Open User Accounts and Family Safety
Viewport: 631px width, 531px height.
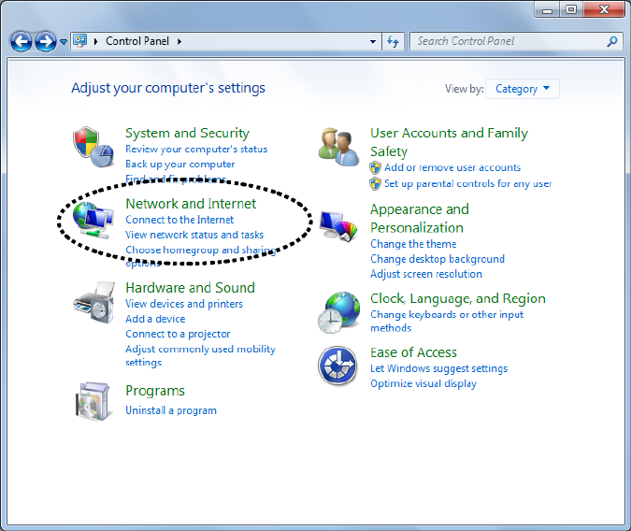tap(449, 142)
